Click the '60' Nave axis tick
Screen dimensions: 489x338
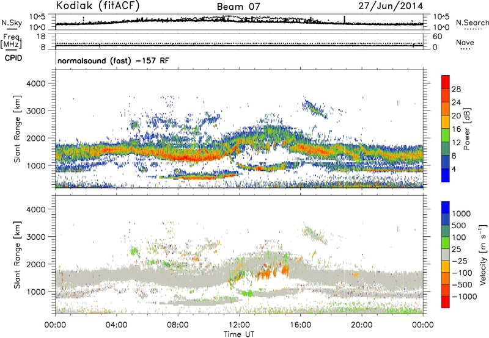[x=437, y=37]
